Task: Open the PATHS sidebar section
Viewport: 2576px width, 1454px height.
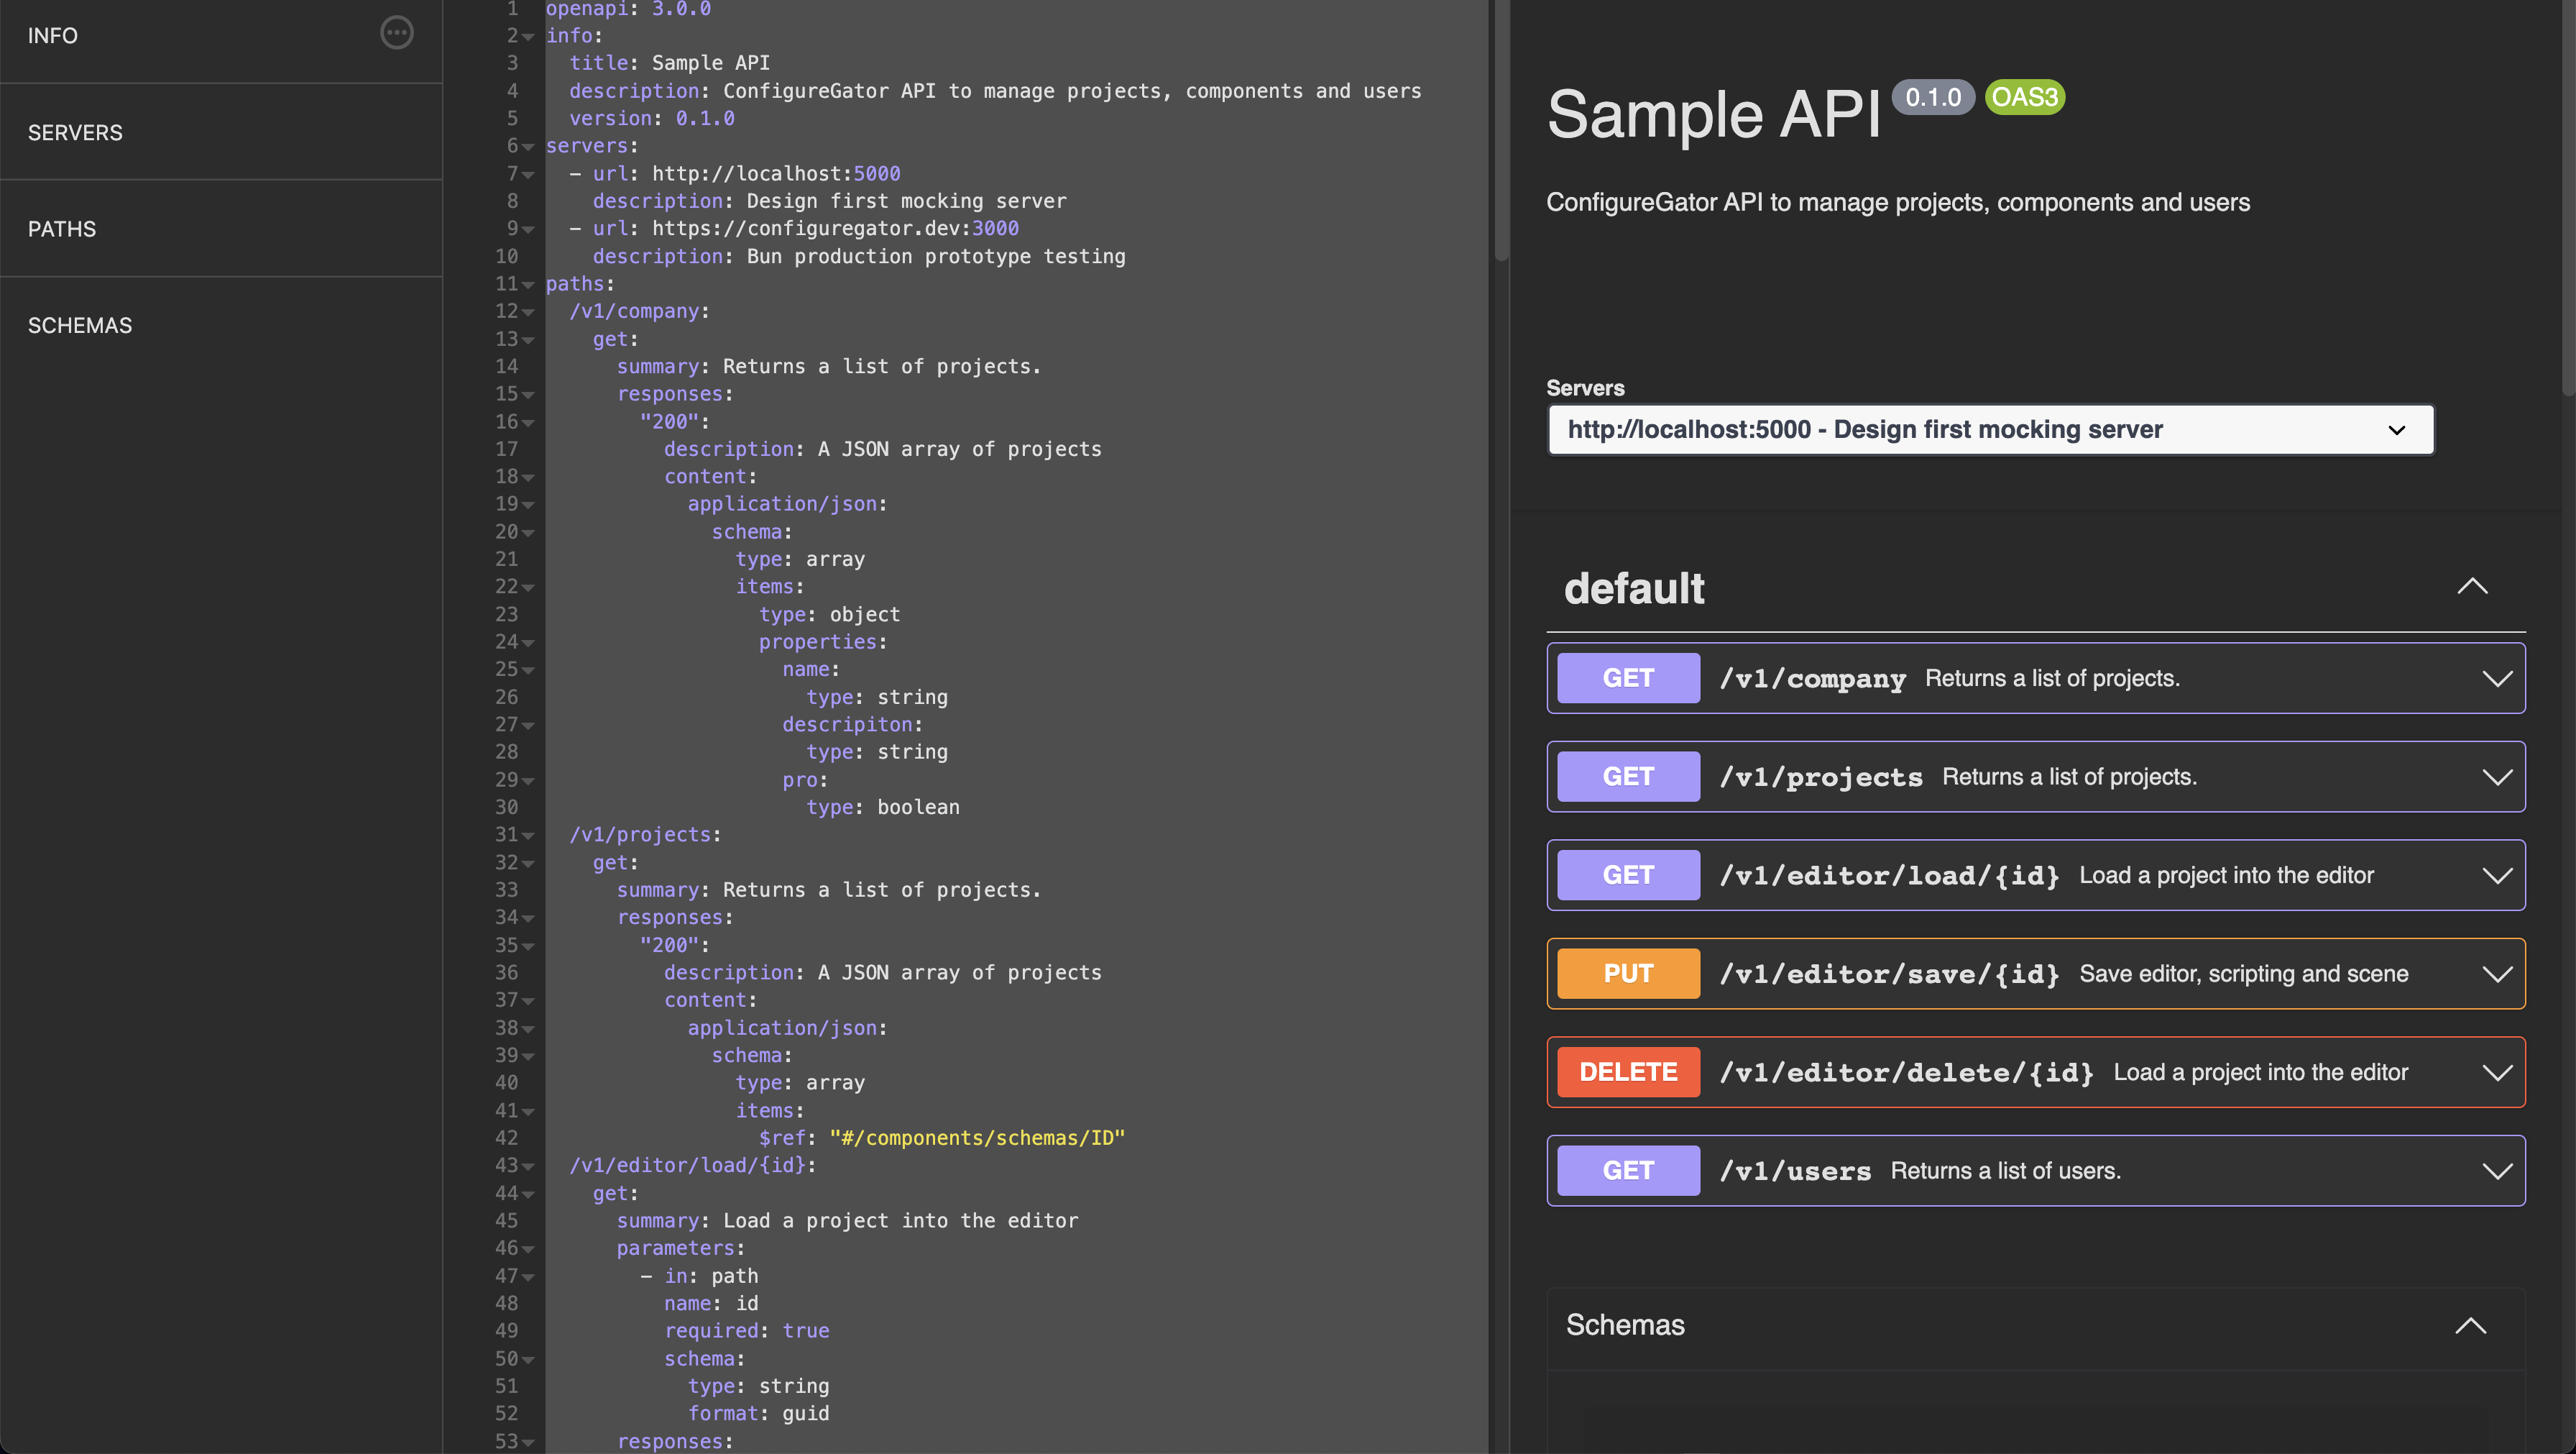Action: tap(62, 229)
